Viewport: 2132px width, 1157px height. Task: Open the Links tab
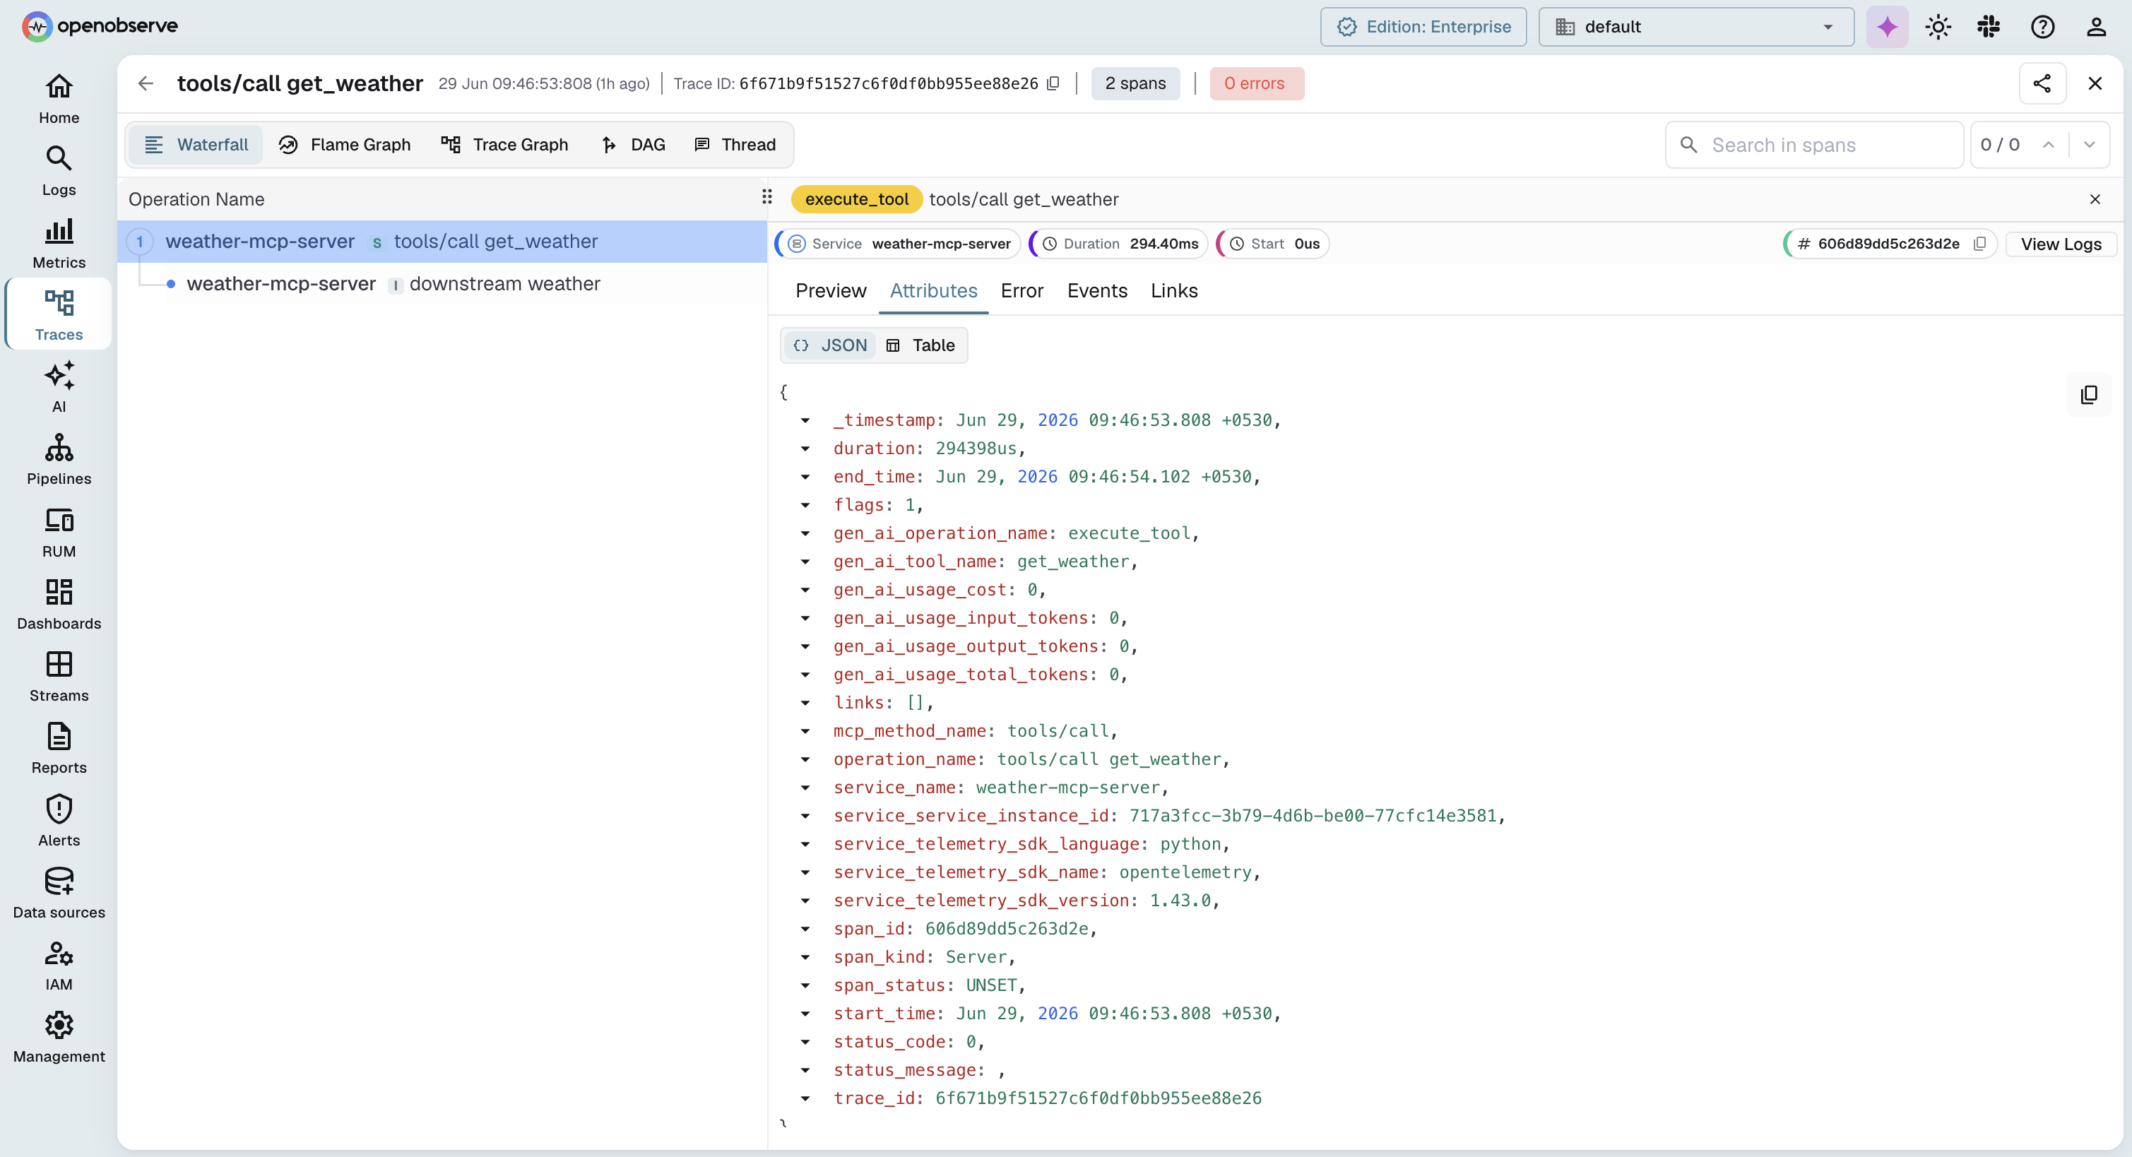1173,290
